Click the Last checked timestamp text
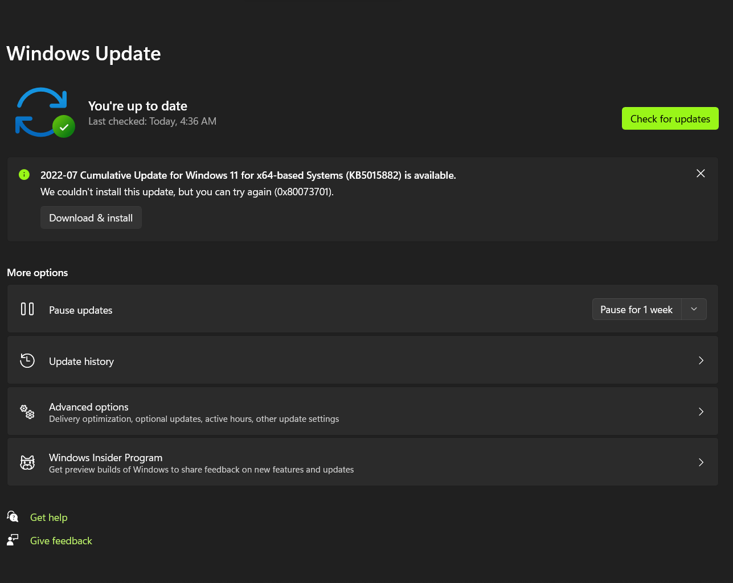Image resolution: width=733 pixels, height=583 pixels. 152,121
